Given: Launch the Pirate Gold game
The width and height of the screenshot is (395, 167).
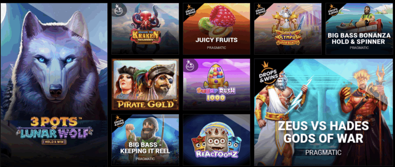Looking at the screenshot, I should [145, 84].
